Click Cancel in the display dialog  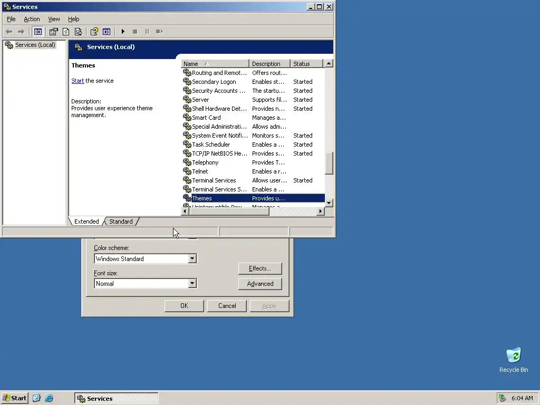(227, 306)
